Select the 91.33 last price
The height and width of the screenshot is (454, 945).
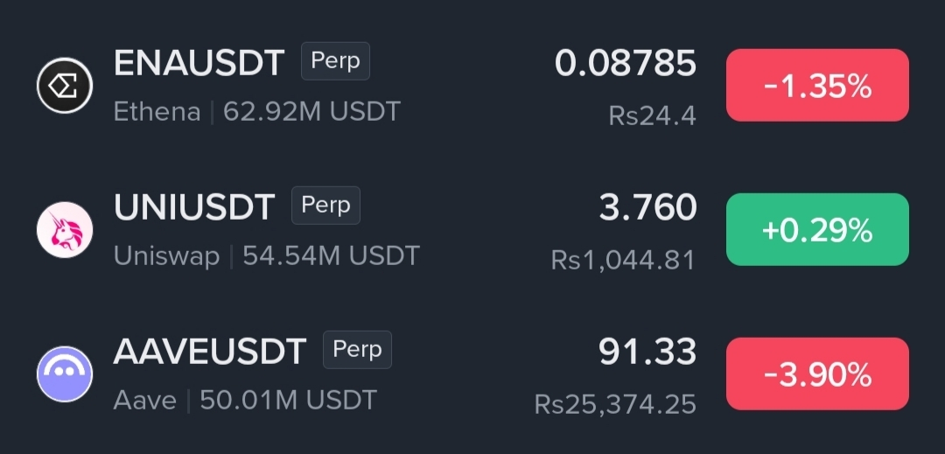click(x=647, y=352)
